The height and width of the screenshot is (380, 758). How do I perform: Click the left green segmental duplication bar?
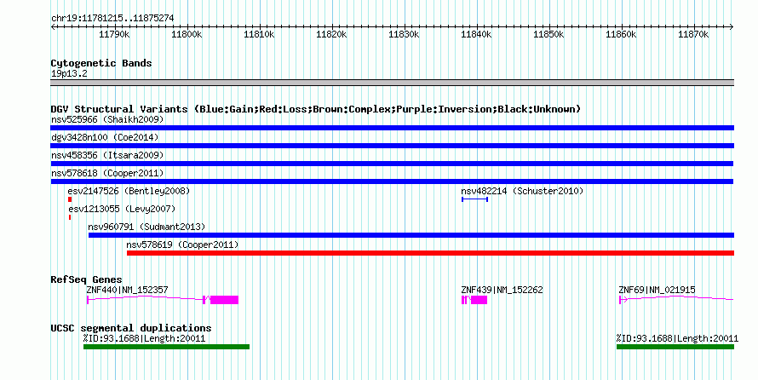coord(166,347)
